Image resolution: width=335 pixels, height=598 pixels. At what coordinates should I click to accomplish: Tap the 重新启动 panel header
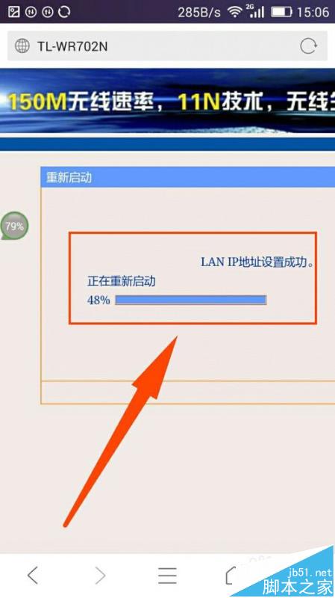pyautogui.click(x=188, y=177)
